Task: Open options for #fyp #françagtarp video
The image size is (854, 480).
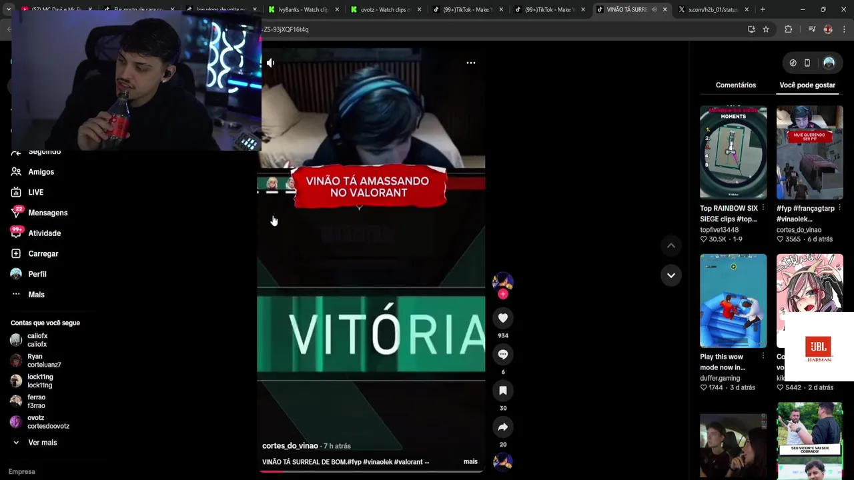Action: coord(839,208)
